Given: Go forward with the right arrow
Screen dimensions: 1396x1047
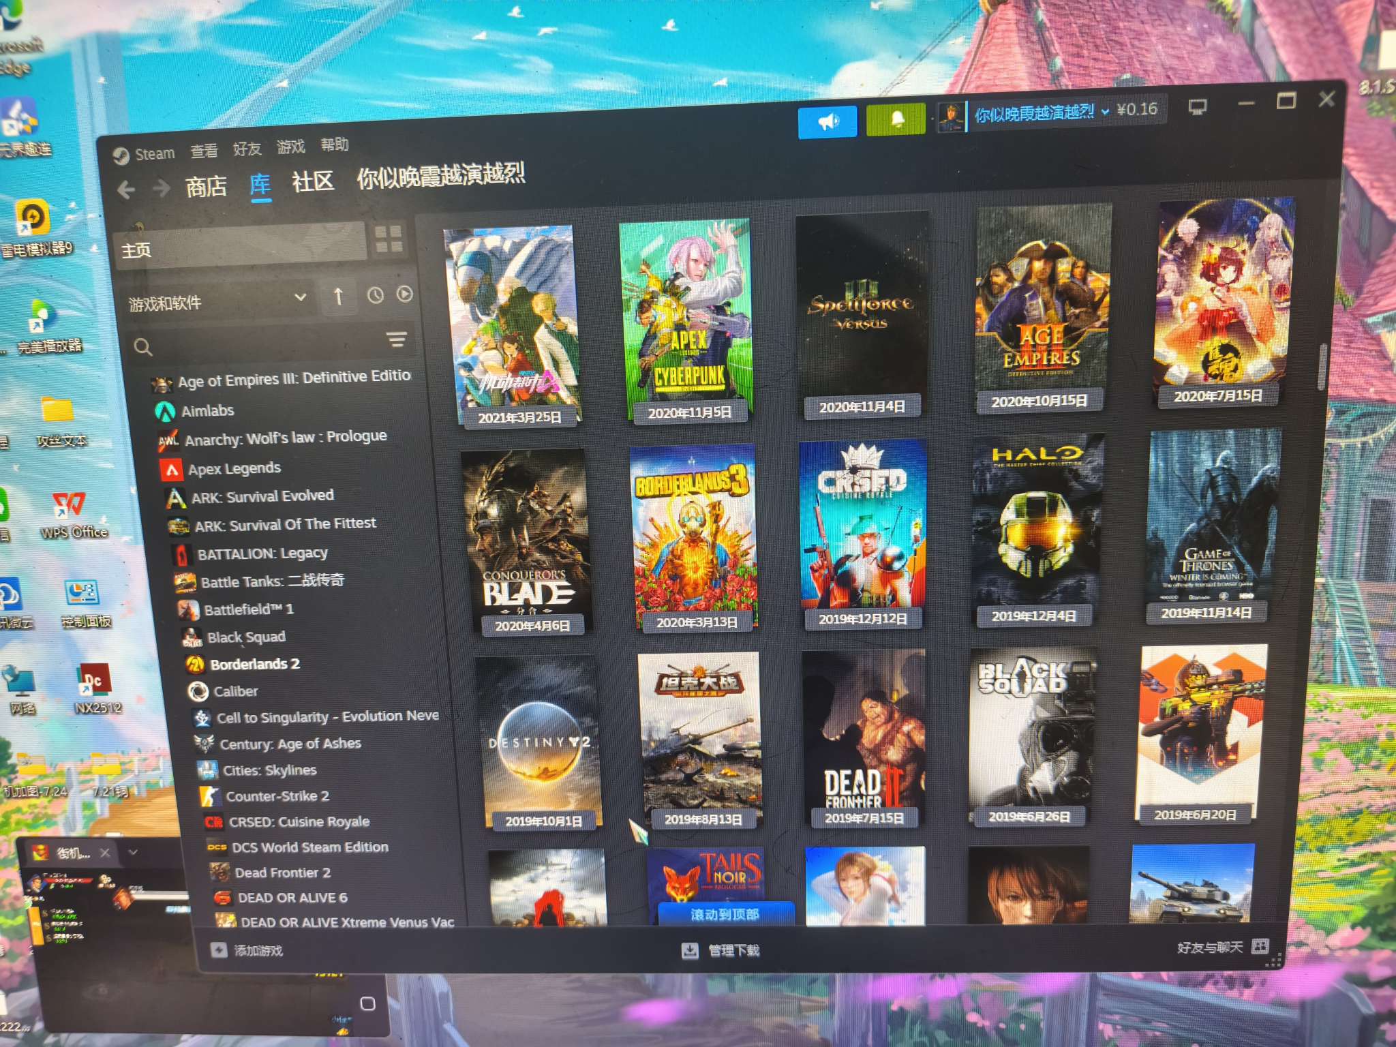Looking at the screenshot, I should click(162, 187).
